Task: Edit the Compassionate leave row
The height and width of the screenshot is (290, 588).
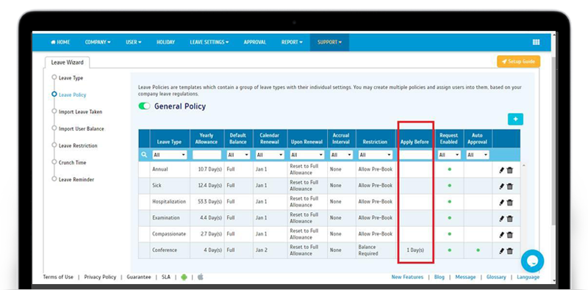Action: tap(502, 234)
